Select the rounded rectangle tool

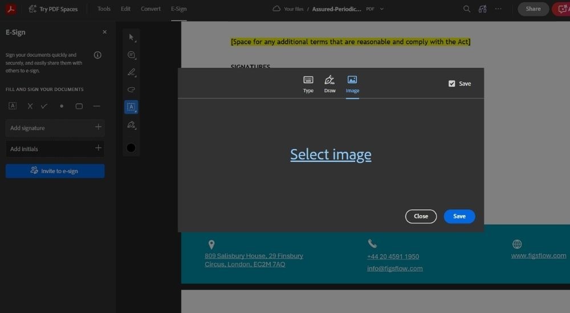click(79, 106)
